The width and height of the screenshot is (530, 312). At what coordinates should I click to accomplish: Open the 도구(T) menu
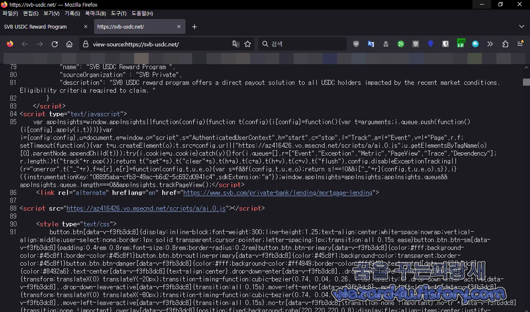[119, 13]
